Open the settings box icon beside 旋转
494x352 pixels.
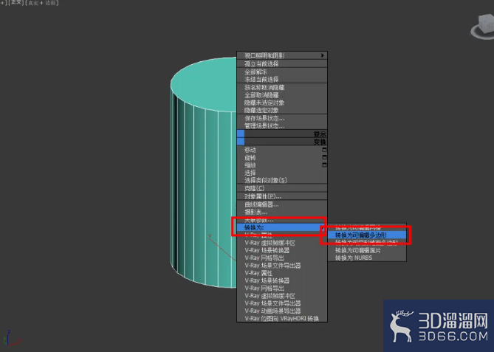[x=324, y=157]
